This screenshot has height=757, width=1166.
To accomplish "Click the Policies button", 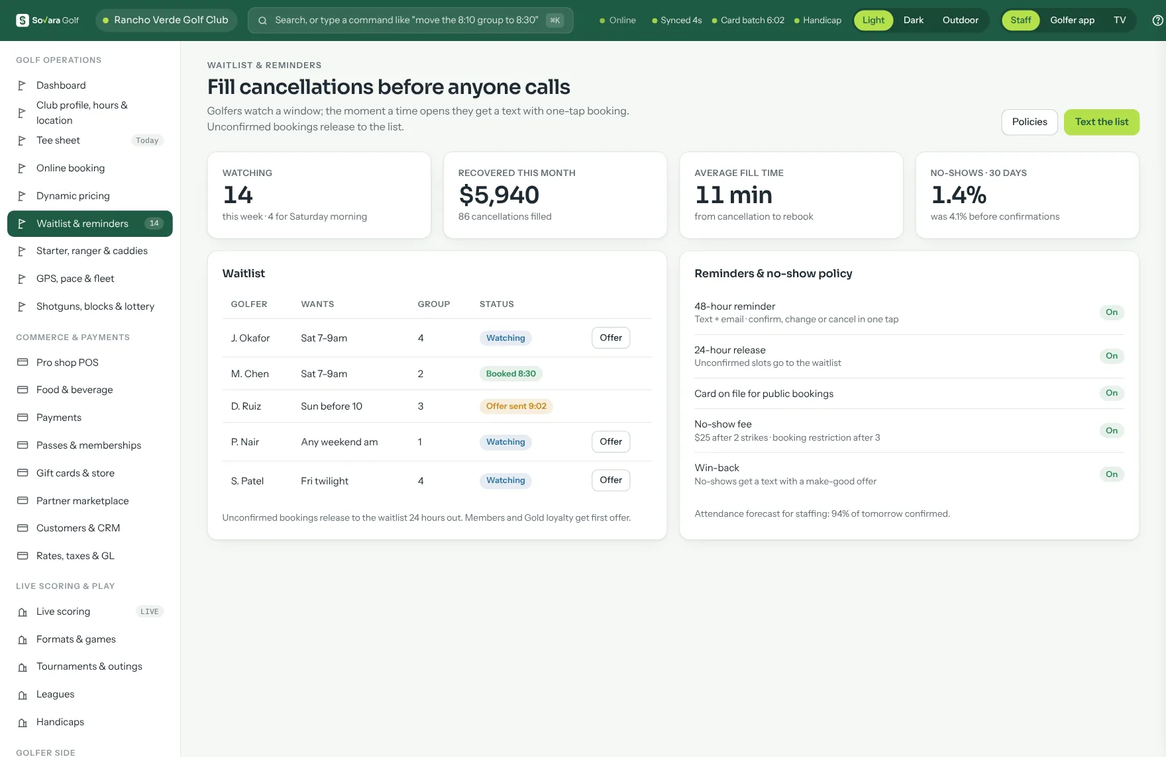I will [x=1030, y=122].
